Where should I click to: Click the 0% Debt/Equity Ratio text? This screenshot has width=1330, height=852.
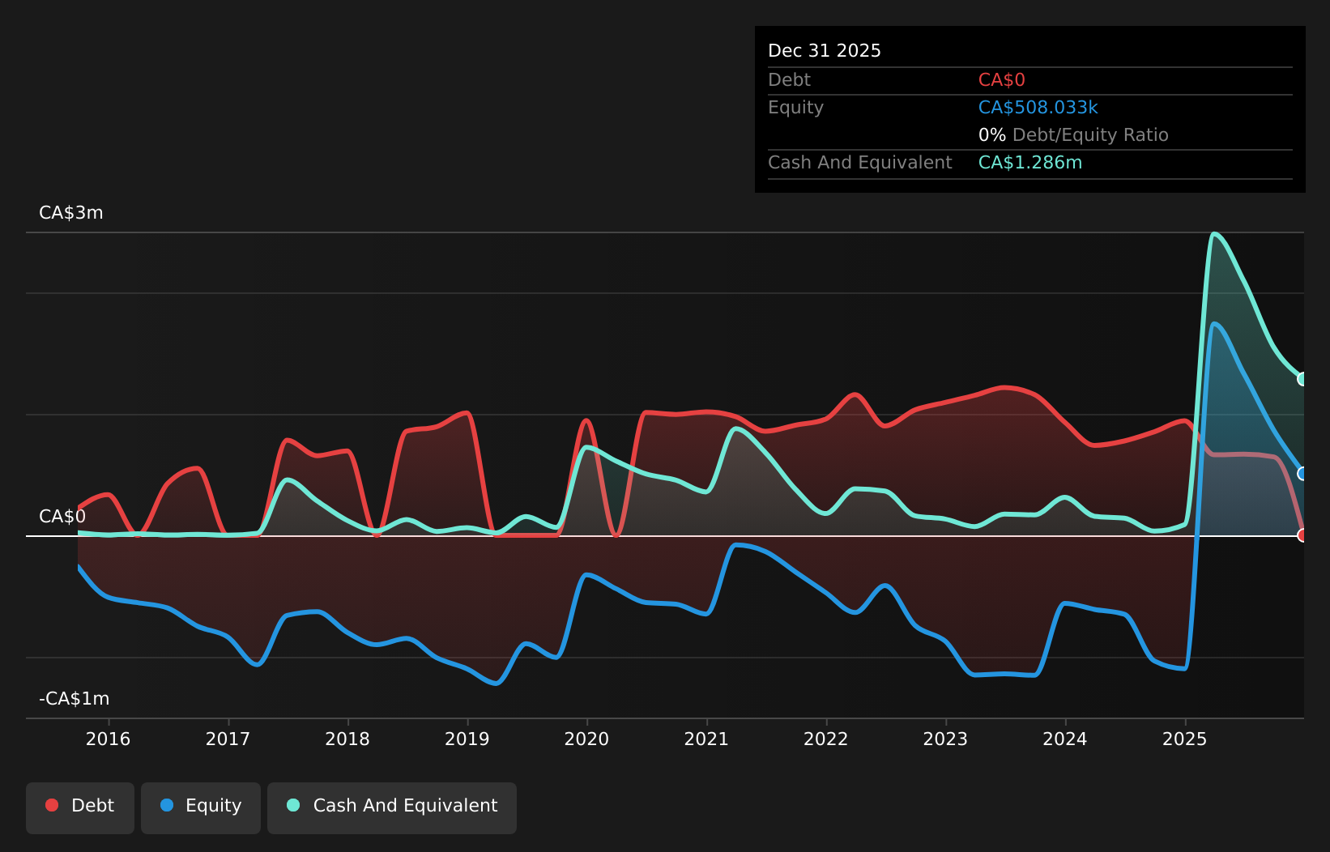pos(1073,135)
